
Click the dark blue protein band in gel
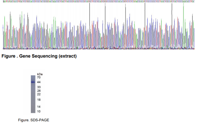click(x=33, y=82)
